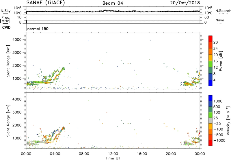Image resolution: width=231 pixels, height=160 pixels.
Task: Click the 28 tick on Power colorbar
Action: pyautogui.click(x=215, y=42)
